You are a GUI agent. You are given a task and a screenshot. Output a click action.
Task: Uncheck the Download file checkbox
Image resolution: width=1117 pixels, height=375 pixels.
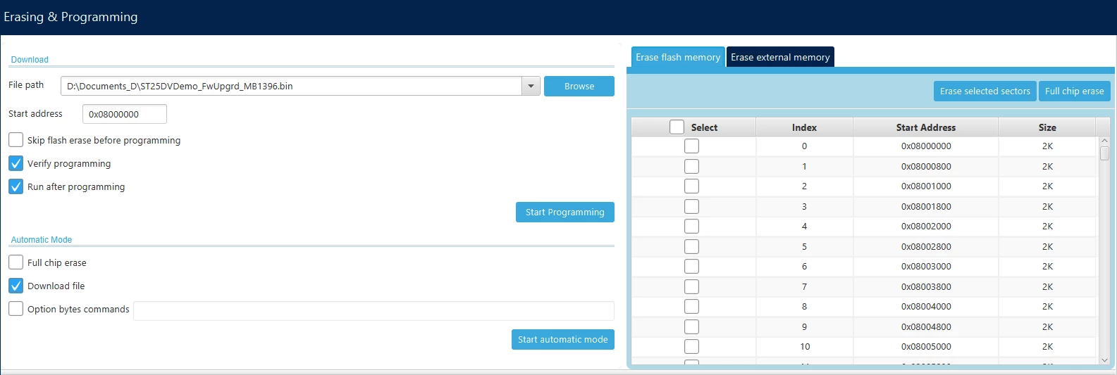(16, 286)
